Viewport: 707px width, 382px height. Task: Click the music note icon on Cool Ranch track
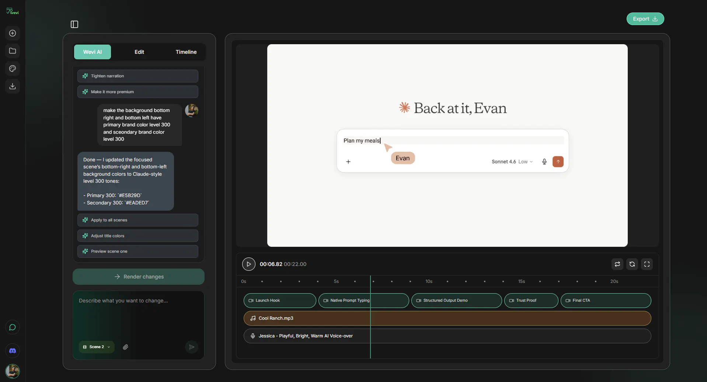coord(253,318)
